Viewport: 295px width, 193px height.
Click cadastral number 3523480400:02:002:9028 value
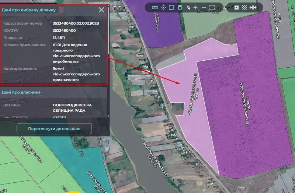click(76, 23)
